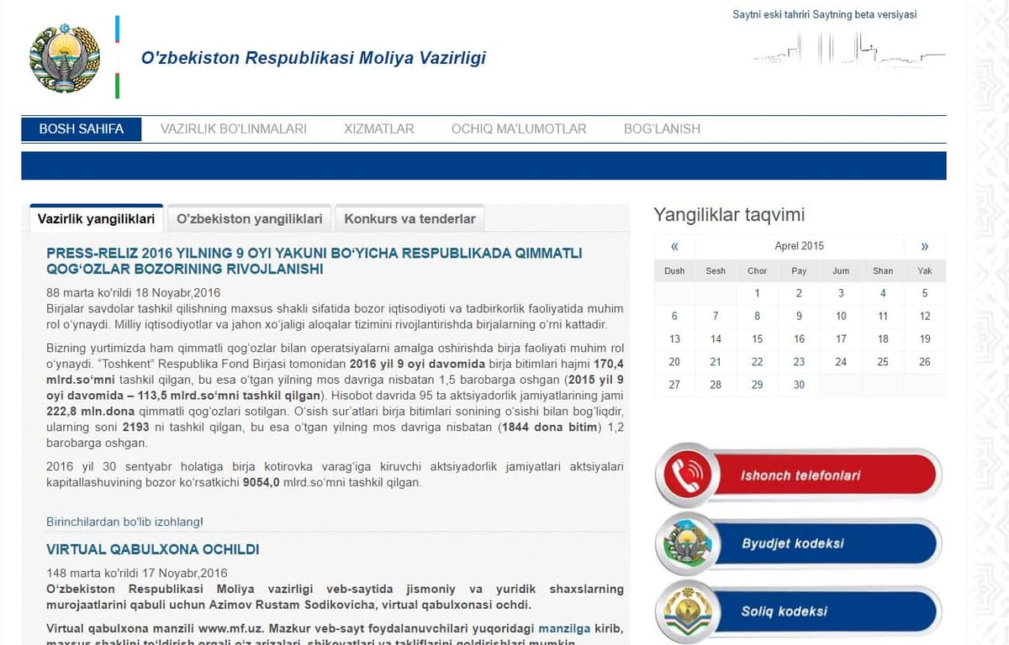Open the PRESS-RELIZ 2016 article headline

point(314,261)
